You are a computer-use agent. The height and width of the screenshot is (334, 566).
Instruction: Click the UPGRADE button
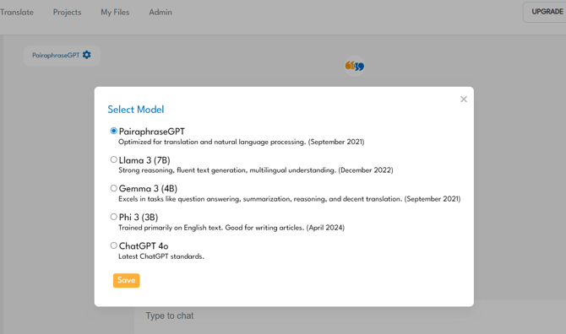545,12
